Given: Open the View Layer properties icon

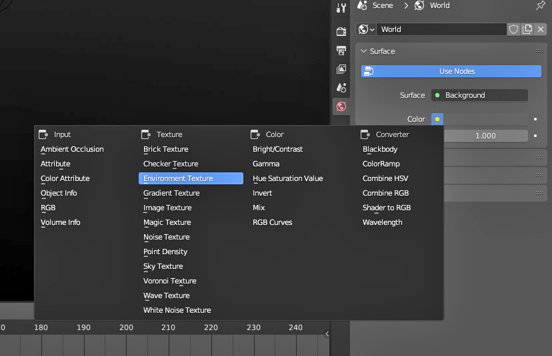Looking at the screenshot, I should pyautogui.click(x=341, y=69).
